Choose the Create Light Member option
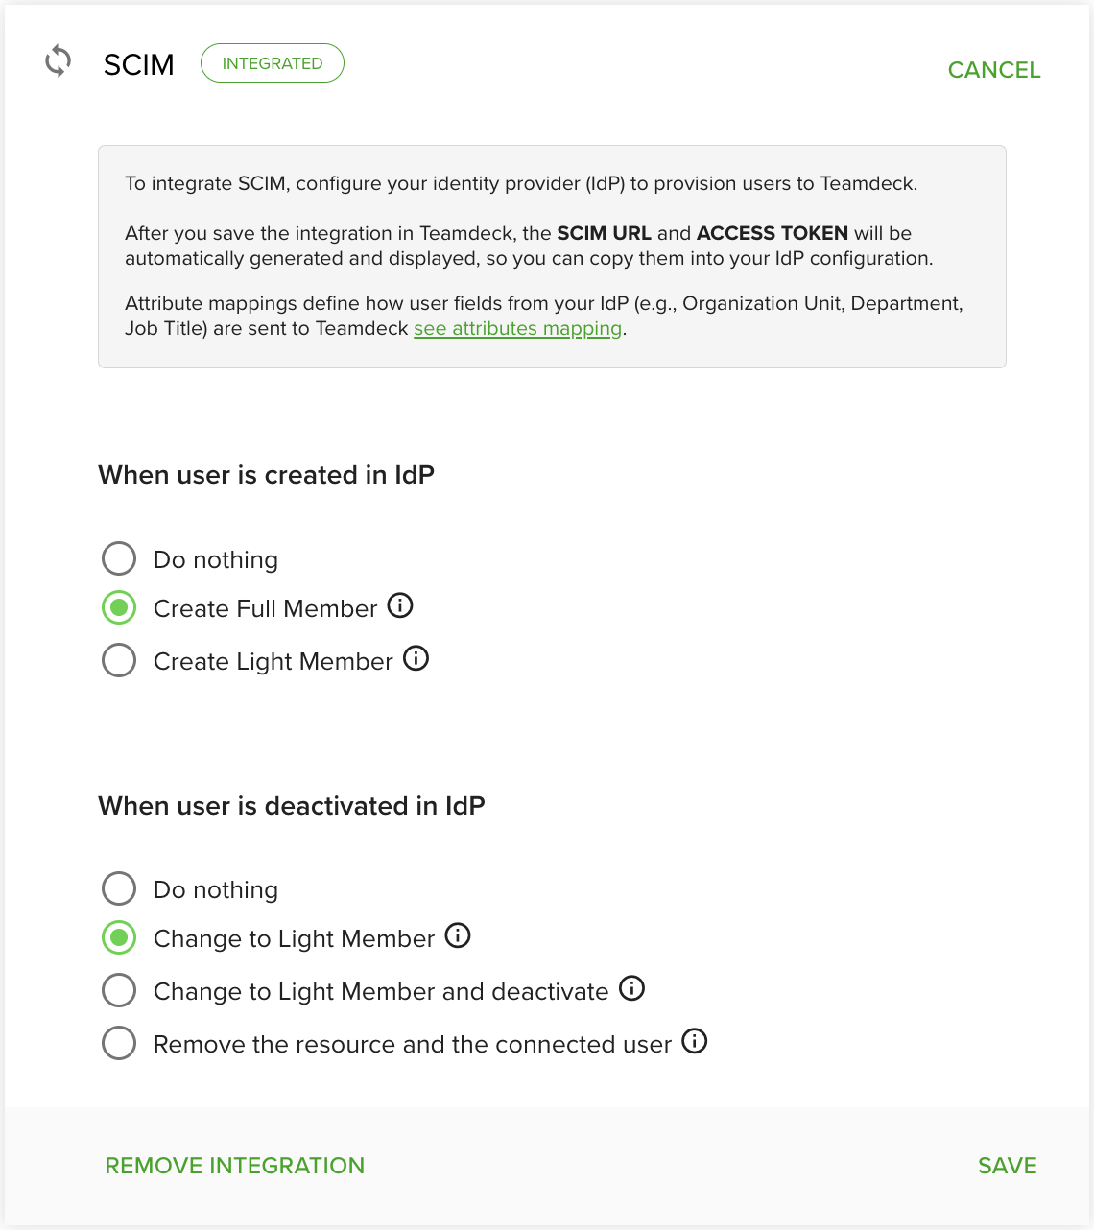This screenshot has height=1230, width=1094. coord(119,660)
